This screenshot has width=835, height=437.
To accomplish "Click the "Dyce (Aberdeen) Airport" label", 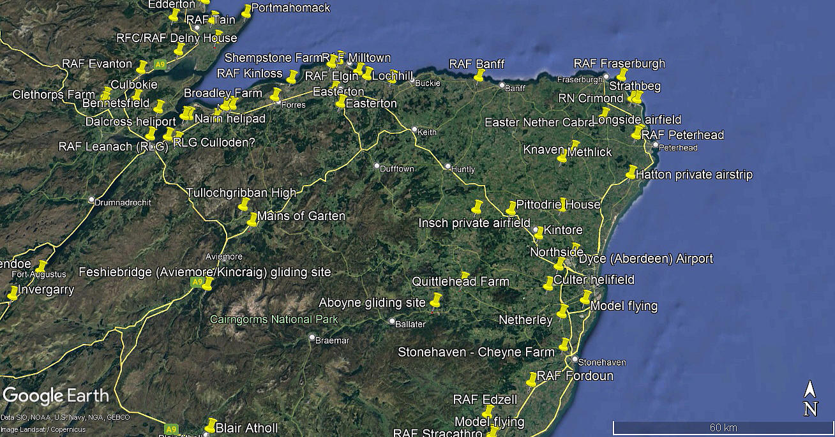I will click(645, 258).
